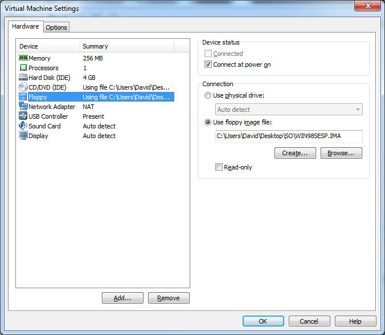Enable the Read-only checkbox
This screenshot has width=385, height=335.
click(219, 167)
